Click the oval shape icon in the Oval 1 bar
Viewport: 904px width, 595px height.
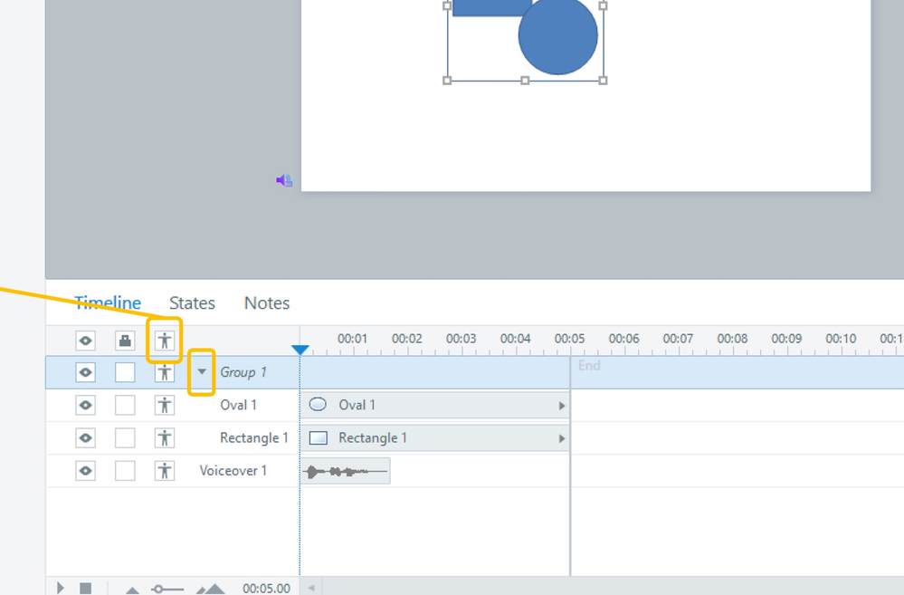click(x=318, y=405)
